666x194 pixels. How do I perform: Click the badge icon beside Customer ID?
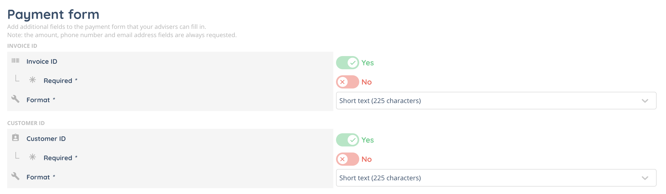tap(15, 138)
